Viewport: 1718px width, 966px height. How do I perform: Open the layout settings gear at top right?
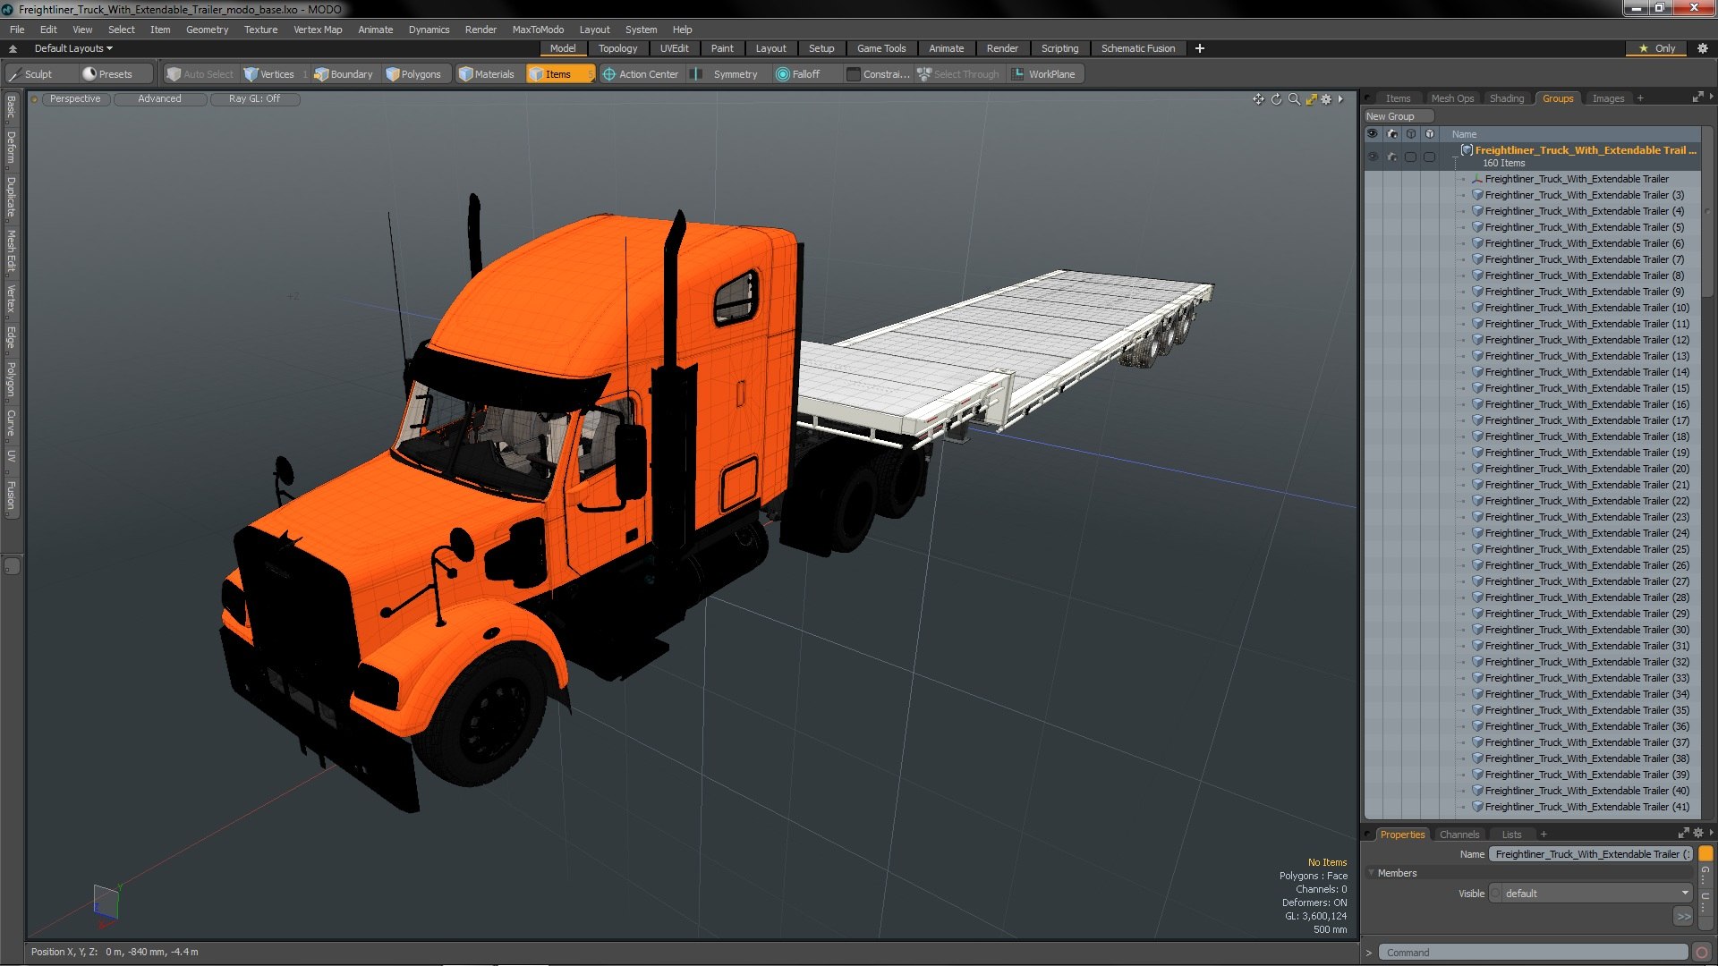point(1702,48)
